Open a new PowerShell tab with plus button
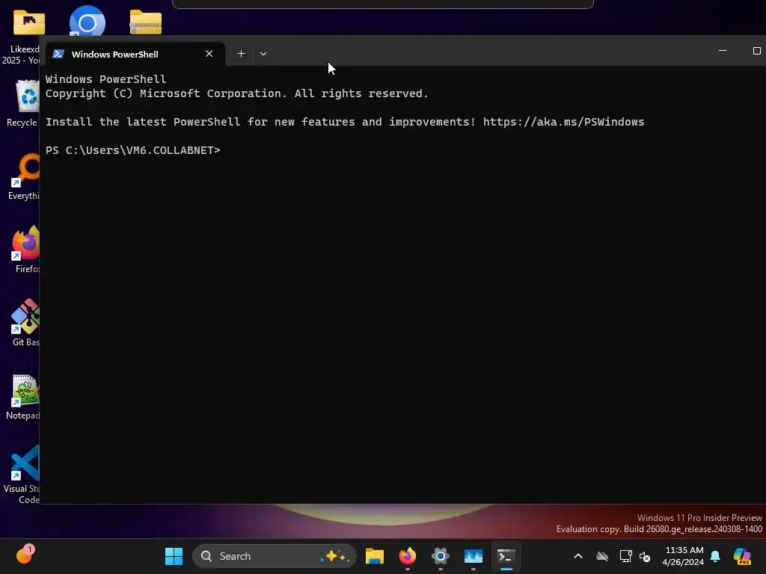This screenshot has width=766, height=574. click(241, 54)
